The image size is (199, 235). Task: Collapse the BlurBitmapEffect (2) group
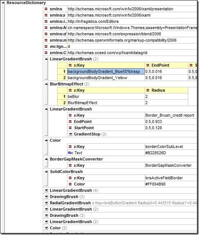(x=46, y=84)
